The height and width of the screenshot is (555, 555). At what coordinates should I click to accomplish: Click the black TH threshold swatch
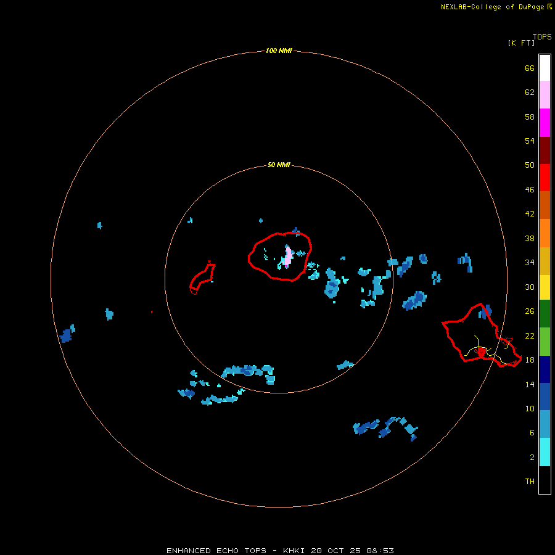(x=545, y=480)
